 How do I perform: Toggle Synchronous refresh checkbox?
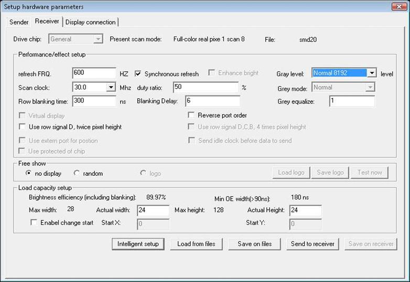point(138,74)
